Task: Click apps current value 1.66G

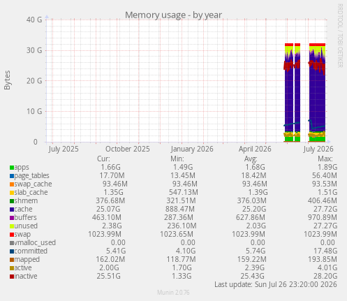Action: point(111,168)
